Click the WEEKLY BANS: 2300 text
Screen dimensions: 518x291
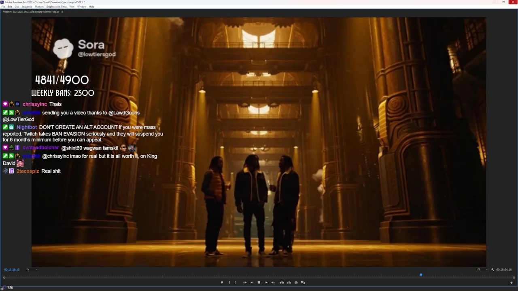tap(63, 93)
